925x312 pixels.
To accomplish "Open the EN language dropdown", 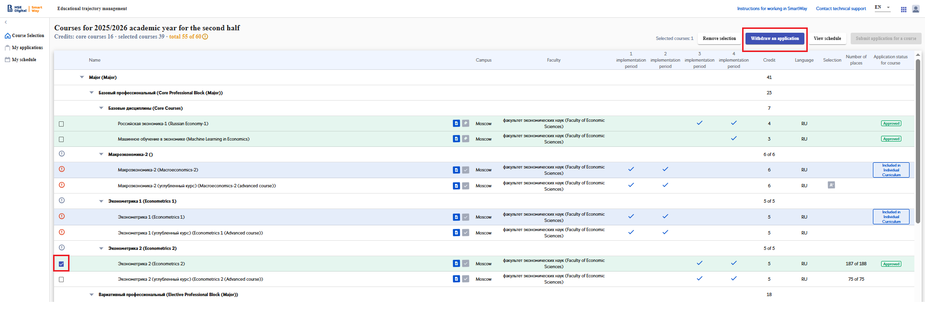I will (x=882, y=8).
